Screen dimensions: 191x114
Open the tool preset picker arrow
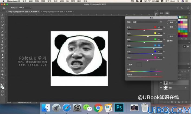point(7,8)
